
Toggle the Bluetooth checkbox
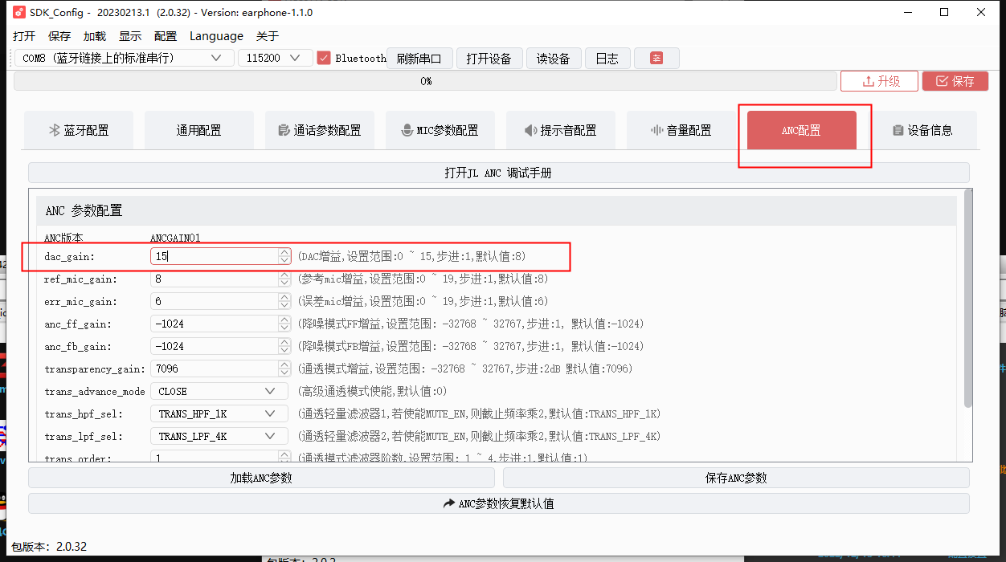point(324,58)
